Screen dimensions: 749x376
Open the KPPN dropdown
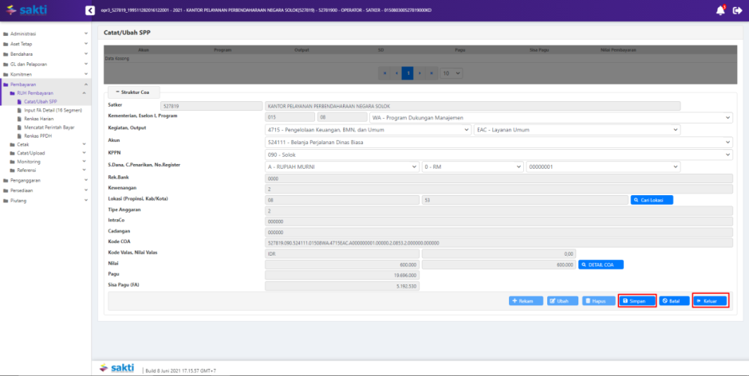click(499, 155)
